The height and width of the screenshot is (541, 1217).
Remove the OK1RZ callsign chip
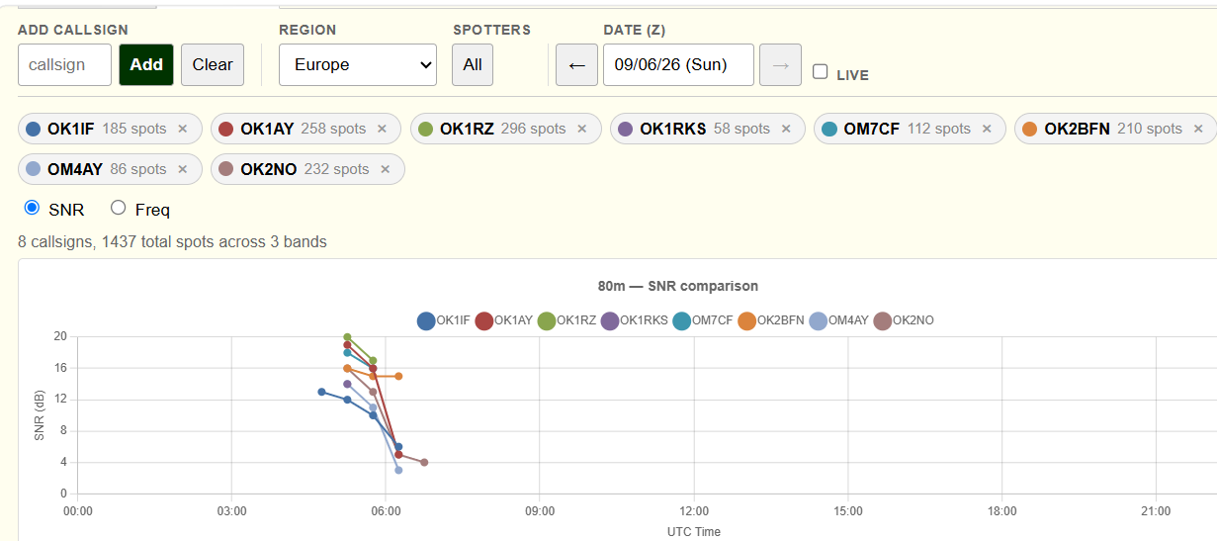pos(582,129)
